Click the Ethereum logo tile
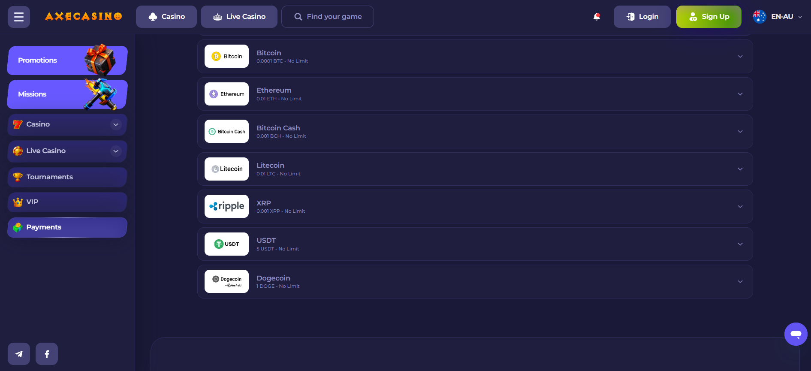Screen dimensions: 811x371 pyautogui.click(x=226, y=94)
